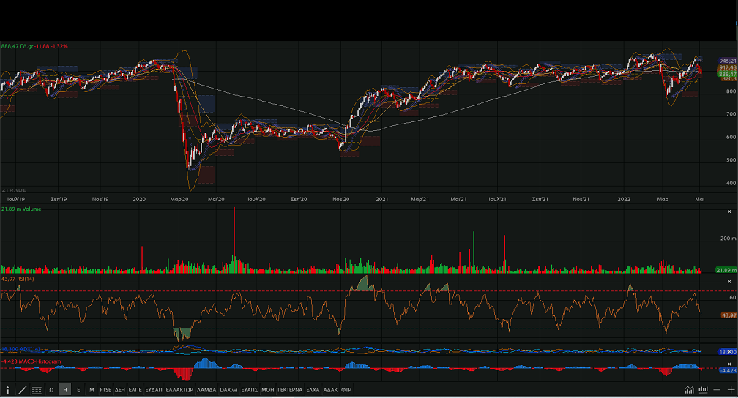Screen dimensions: 738x398
Task: Click the tallest red volume spike
Action: pos(234,240)
